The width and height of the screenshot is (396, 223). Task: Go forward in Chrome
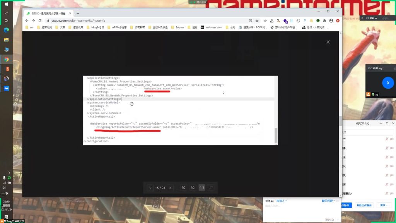pos(33,21)
